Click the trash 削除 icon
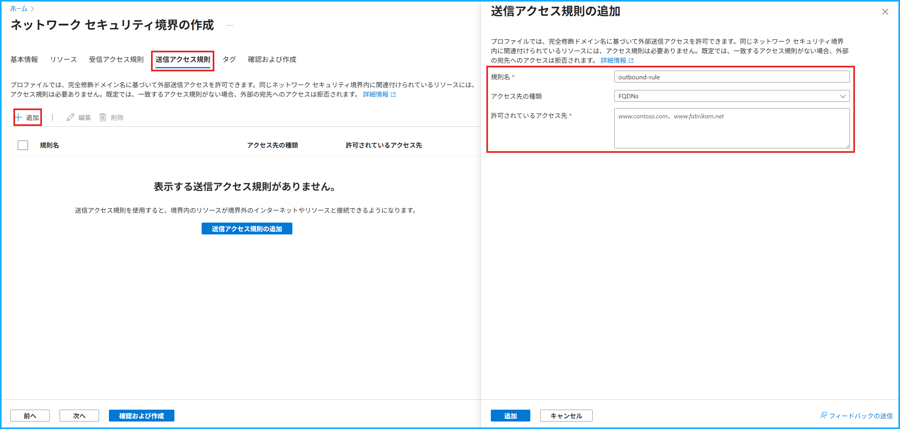Image resolution: width=900 pixels, height=429 pixels. 103,117
